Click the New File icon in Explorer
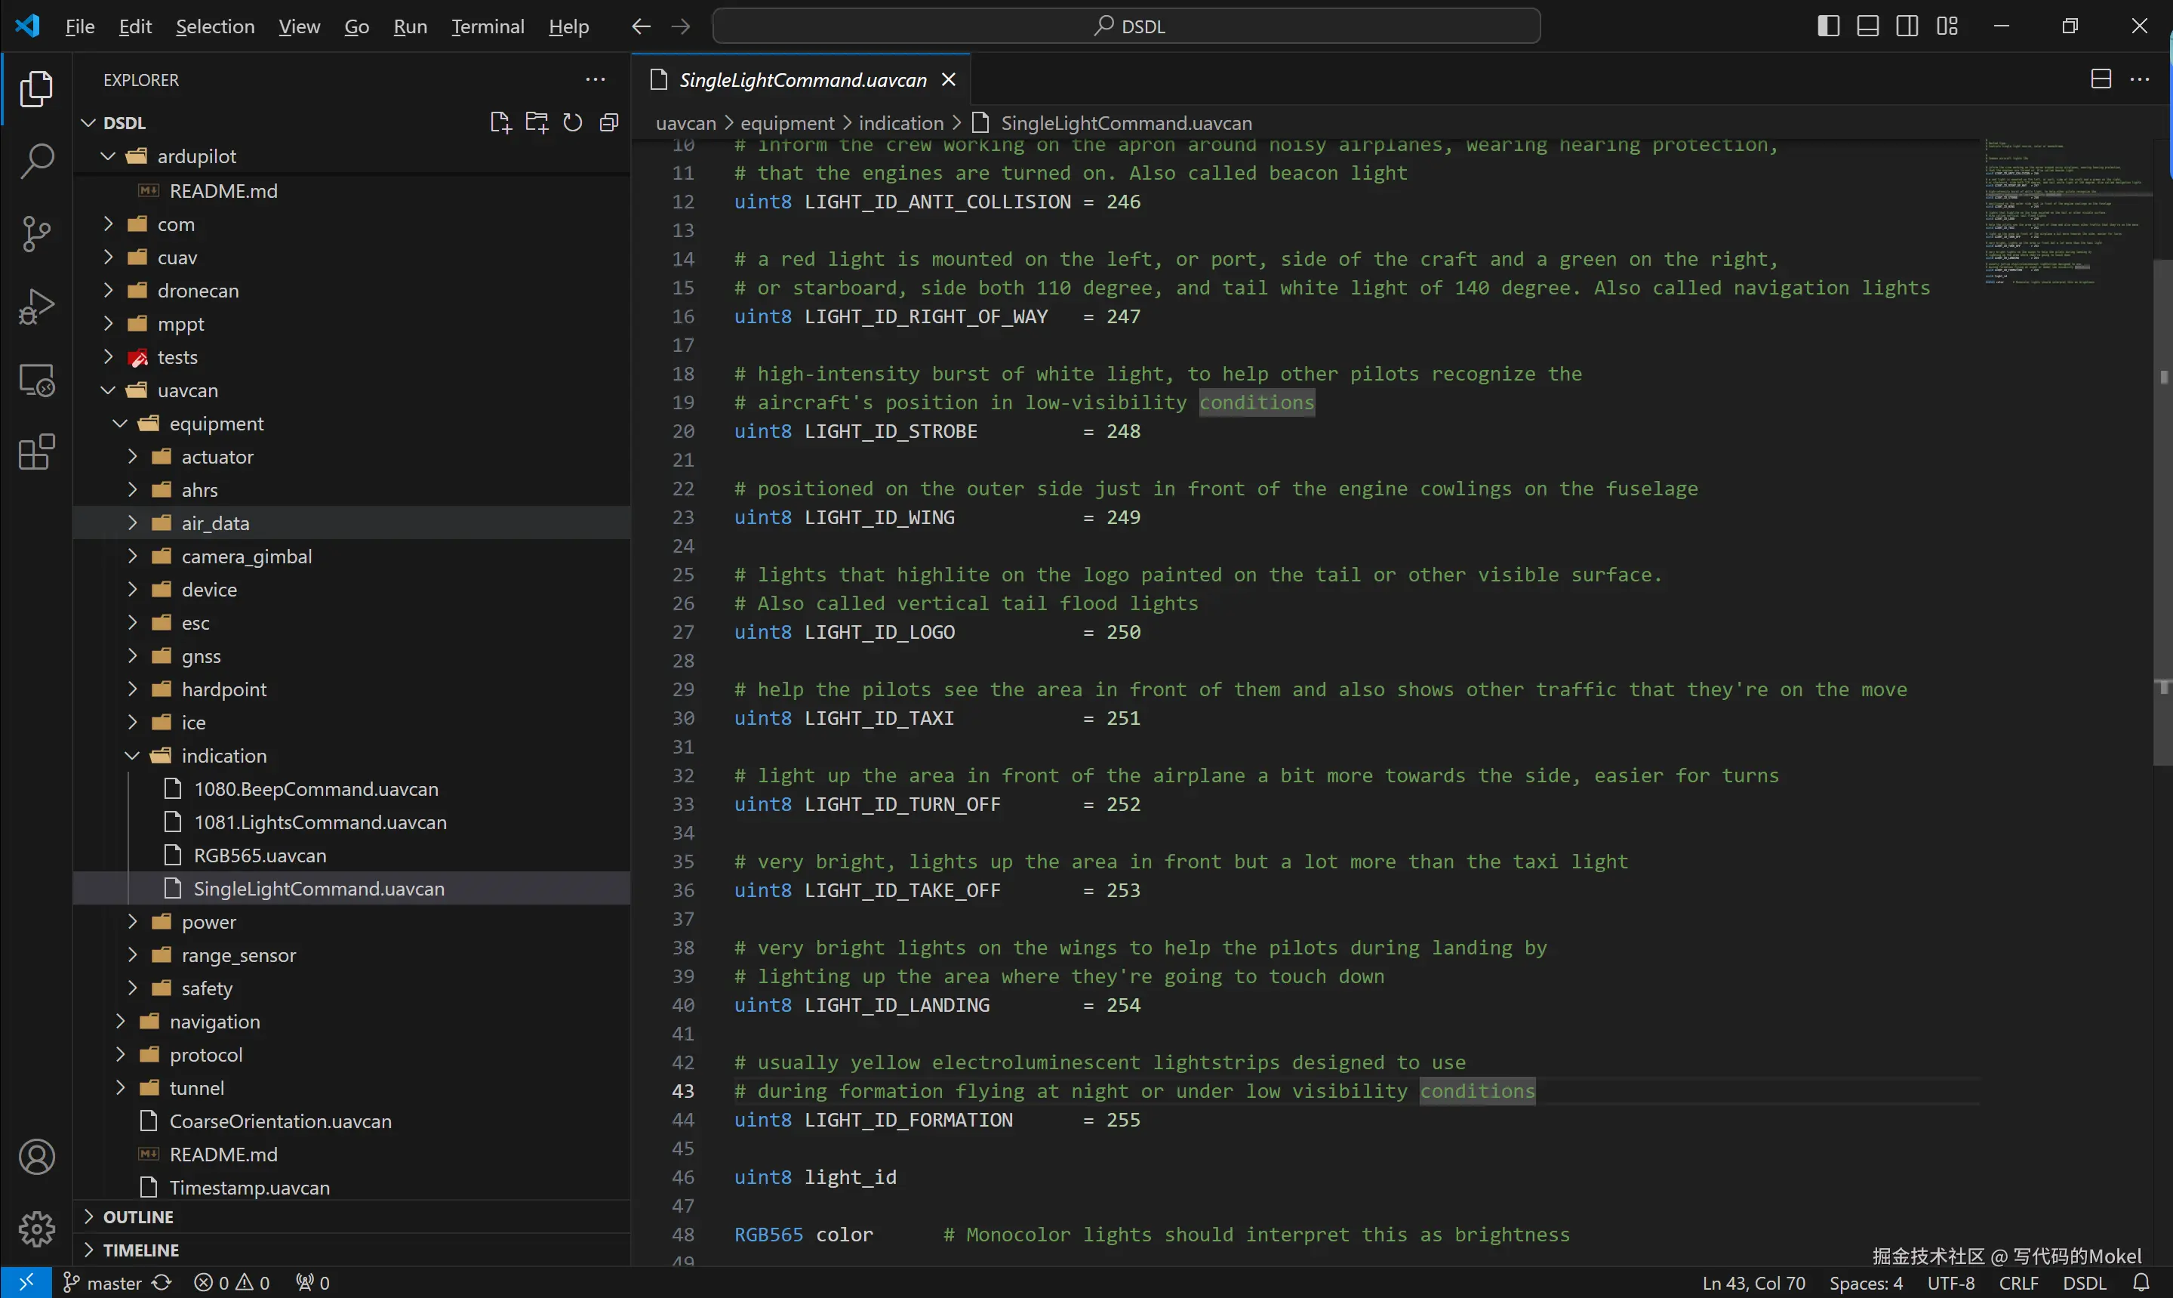This screenshot has height=1298, width=2173. tap(500, 122)
